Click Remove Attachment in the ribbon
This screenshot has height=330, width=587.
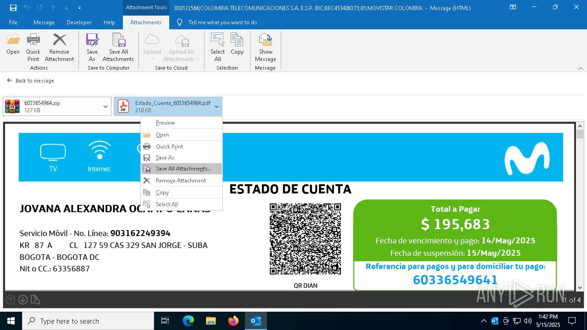[59, 48]
